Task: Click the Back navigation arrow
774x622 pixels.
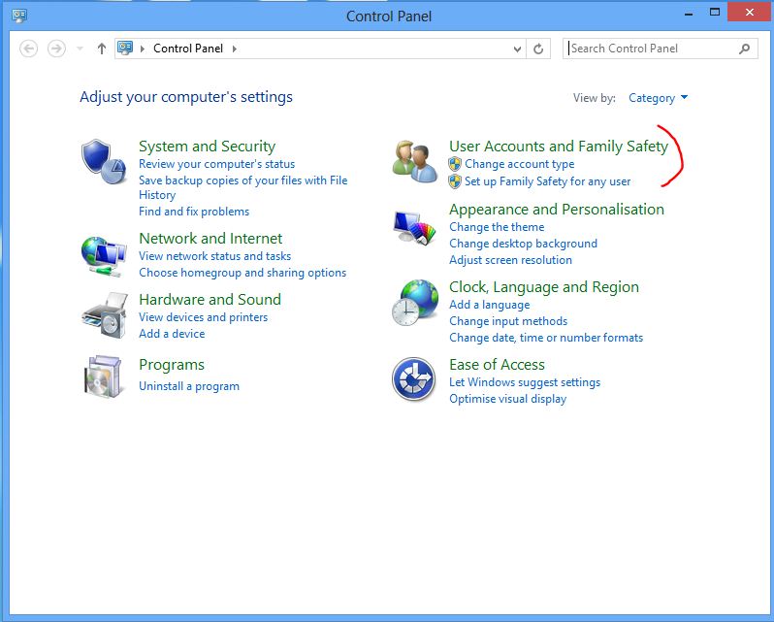Action: tap(29, 49)
